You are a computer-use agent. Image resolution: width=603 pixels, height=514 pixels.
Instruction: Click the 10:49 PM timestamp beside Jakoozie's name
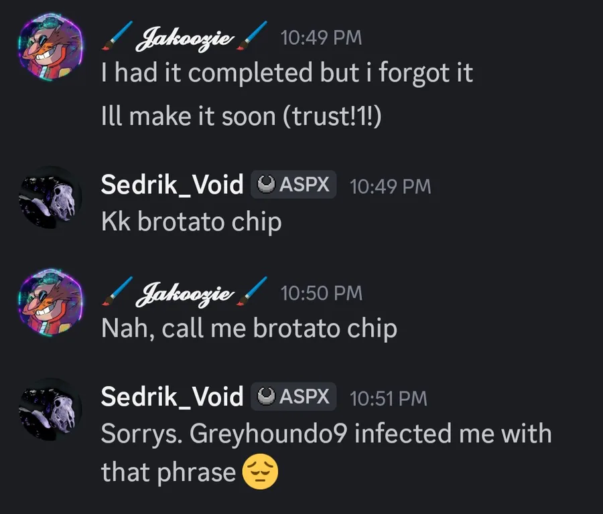coord(321,37)
